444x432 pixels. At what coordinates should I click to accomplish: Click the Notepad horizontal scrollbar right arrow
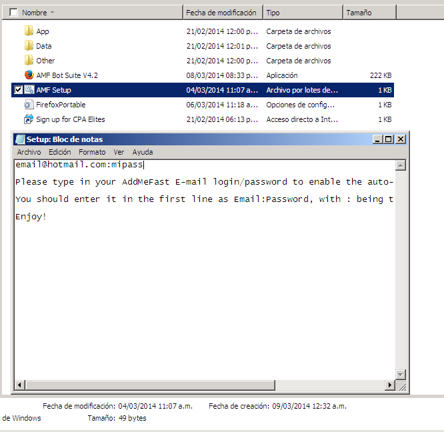pos(390,385)
